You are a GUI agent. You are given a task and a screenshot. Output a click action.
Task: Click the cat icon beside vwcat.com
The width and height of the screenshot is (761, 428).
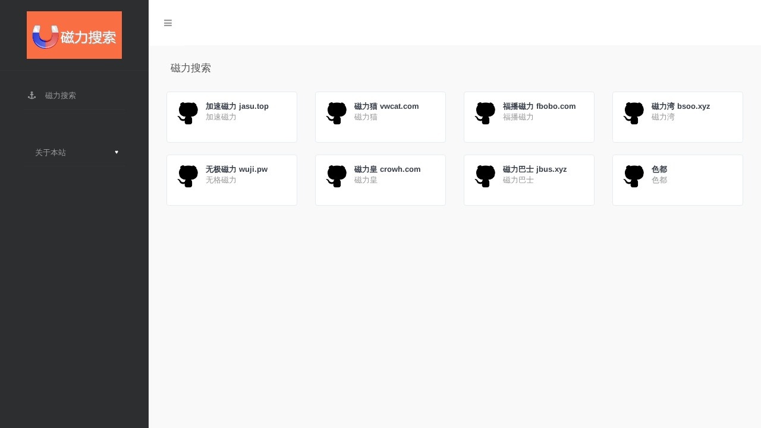pyautogui.click(x=337, y=113)
